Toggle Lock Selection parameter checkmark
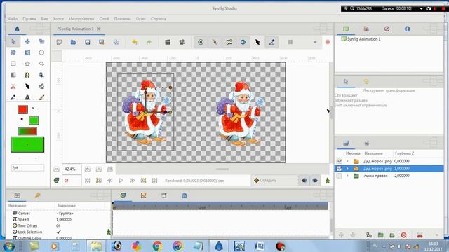The height and width of the screenshot is (252, 449). (59, 232)
